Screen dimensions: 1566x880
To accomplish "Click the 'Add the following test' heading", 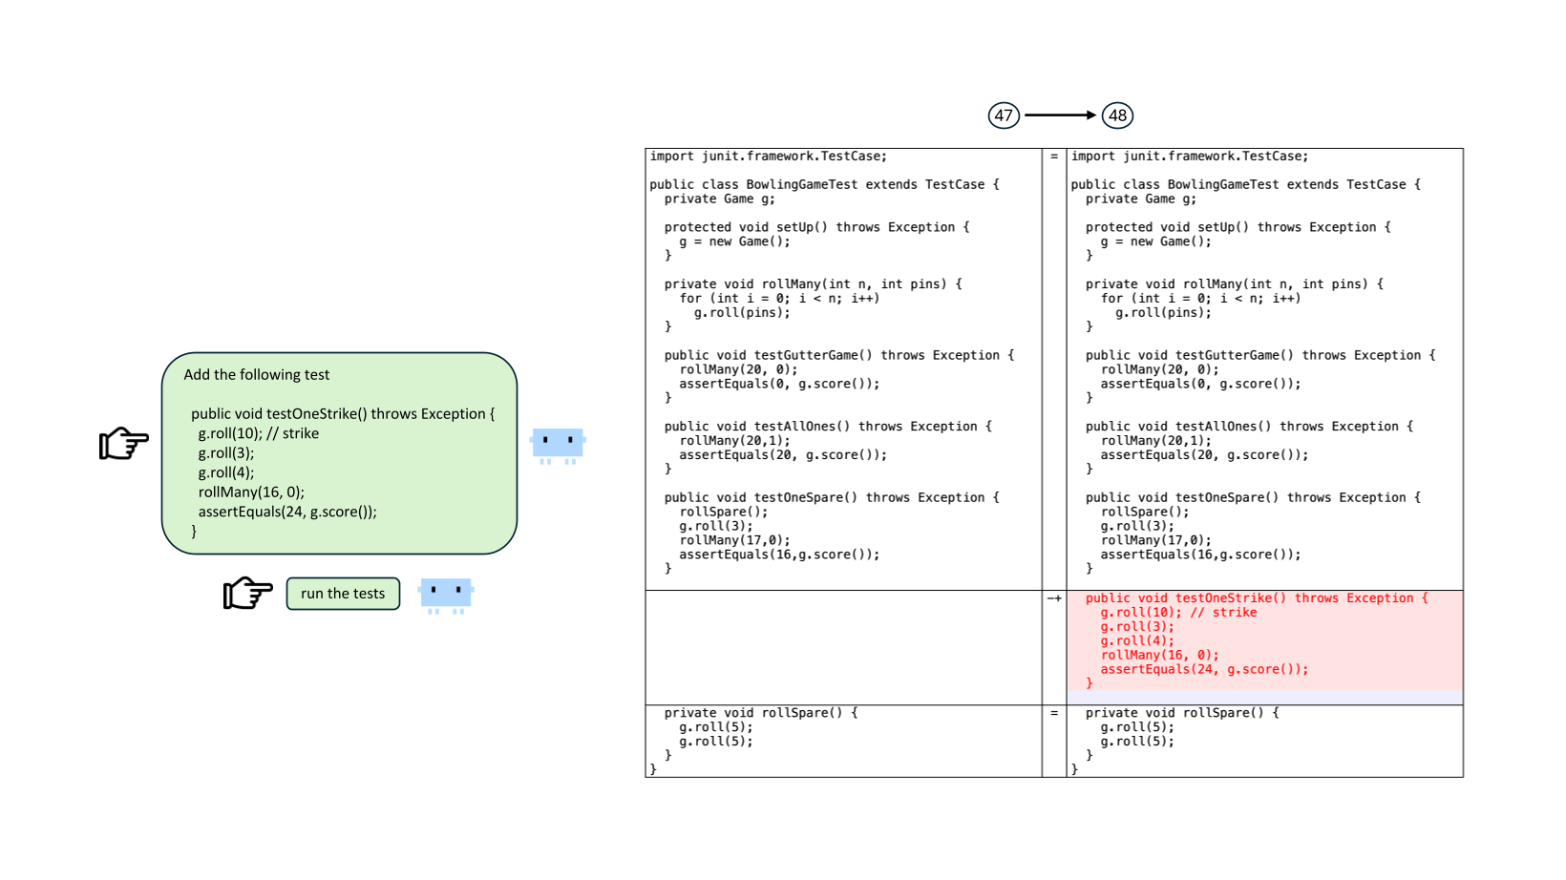I will tap(257, 375).
